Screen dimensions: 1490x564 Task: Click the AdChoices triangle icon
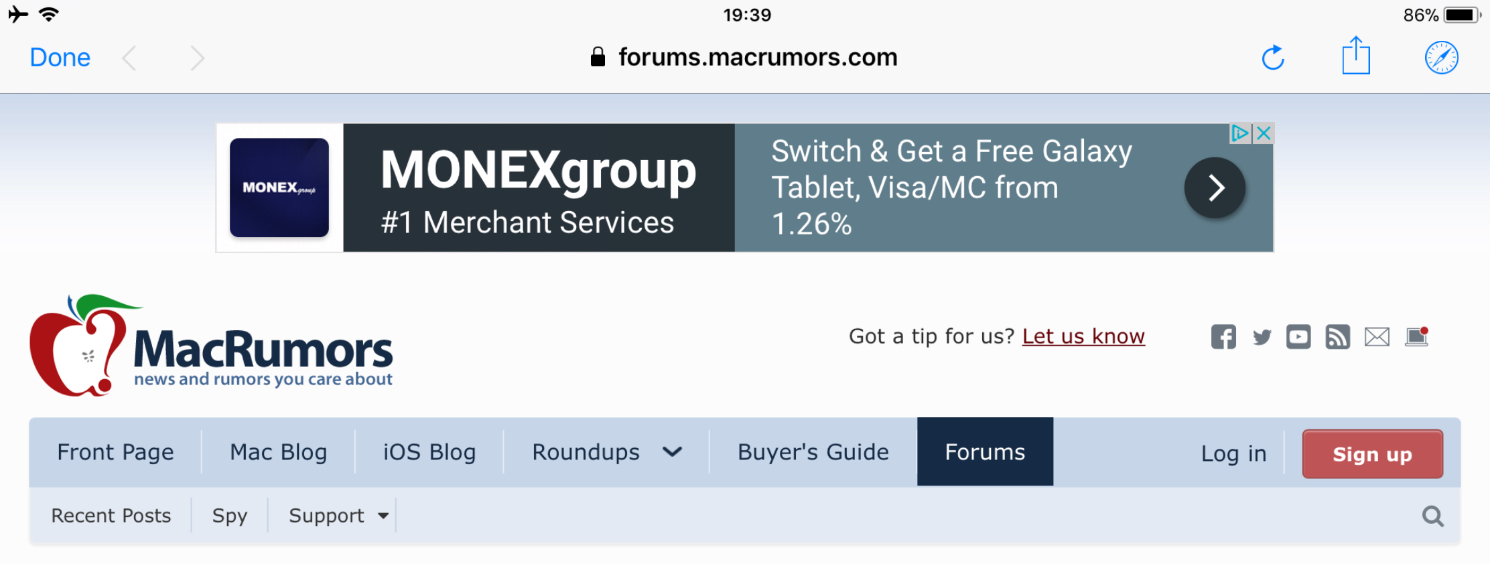click(x=1241, y=133)
